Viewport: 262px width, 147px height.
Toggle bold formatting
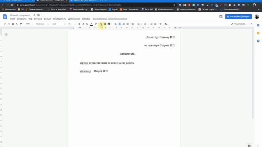79,24
